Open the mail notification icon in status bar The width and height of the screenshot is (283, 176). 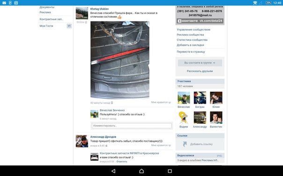pos(4,3)
